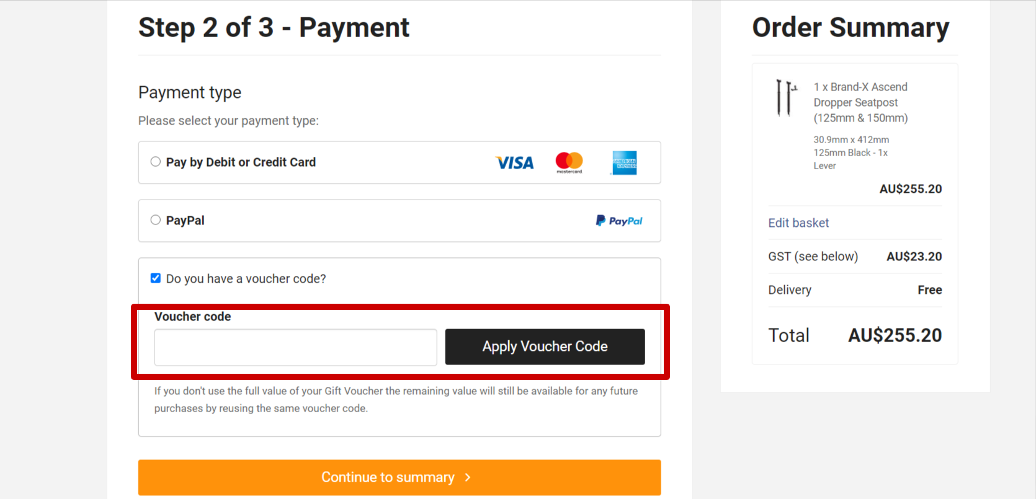
Task: Click inside the voucher code field
Action: tap(295, 347)
